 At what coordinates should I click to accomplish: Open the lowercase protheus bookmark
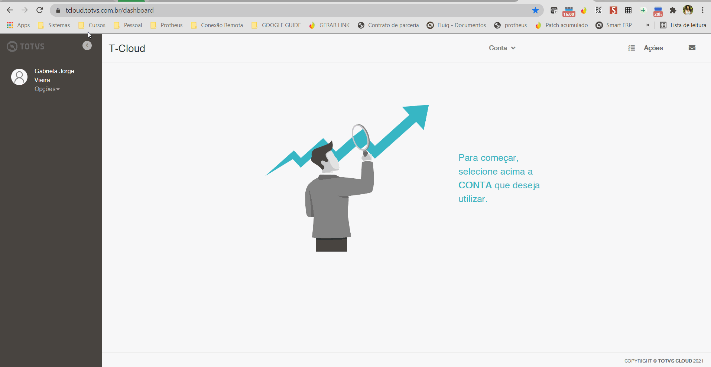(511, 25)
